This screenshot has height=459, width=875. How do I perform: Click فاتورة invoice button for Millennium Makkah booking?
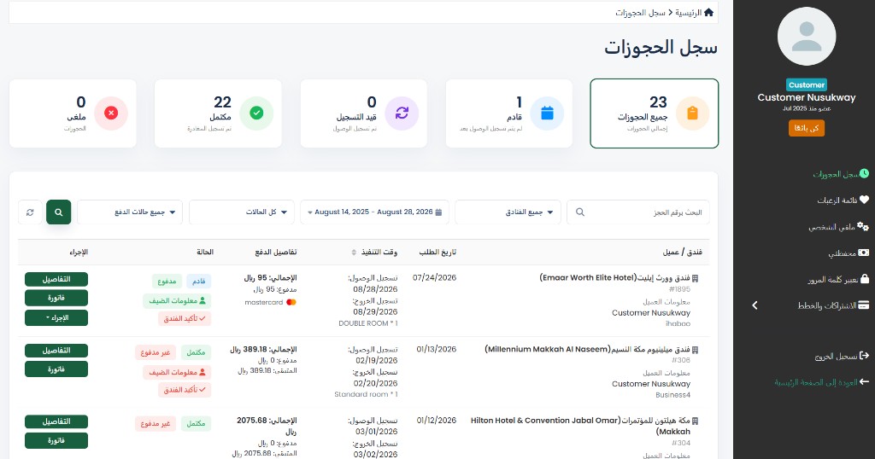tap(56, 369)
